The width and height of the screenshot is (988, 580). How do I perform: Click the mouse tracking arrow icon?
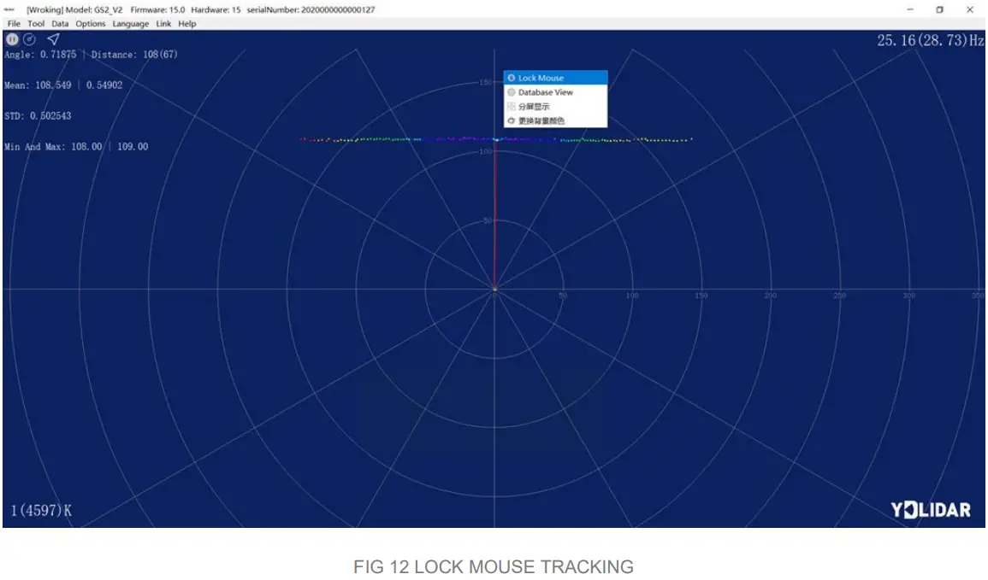(x=53, y=39)
